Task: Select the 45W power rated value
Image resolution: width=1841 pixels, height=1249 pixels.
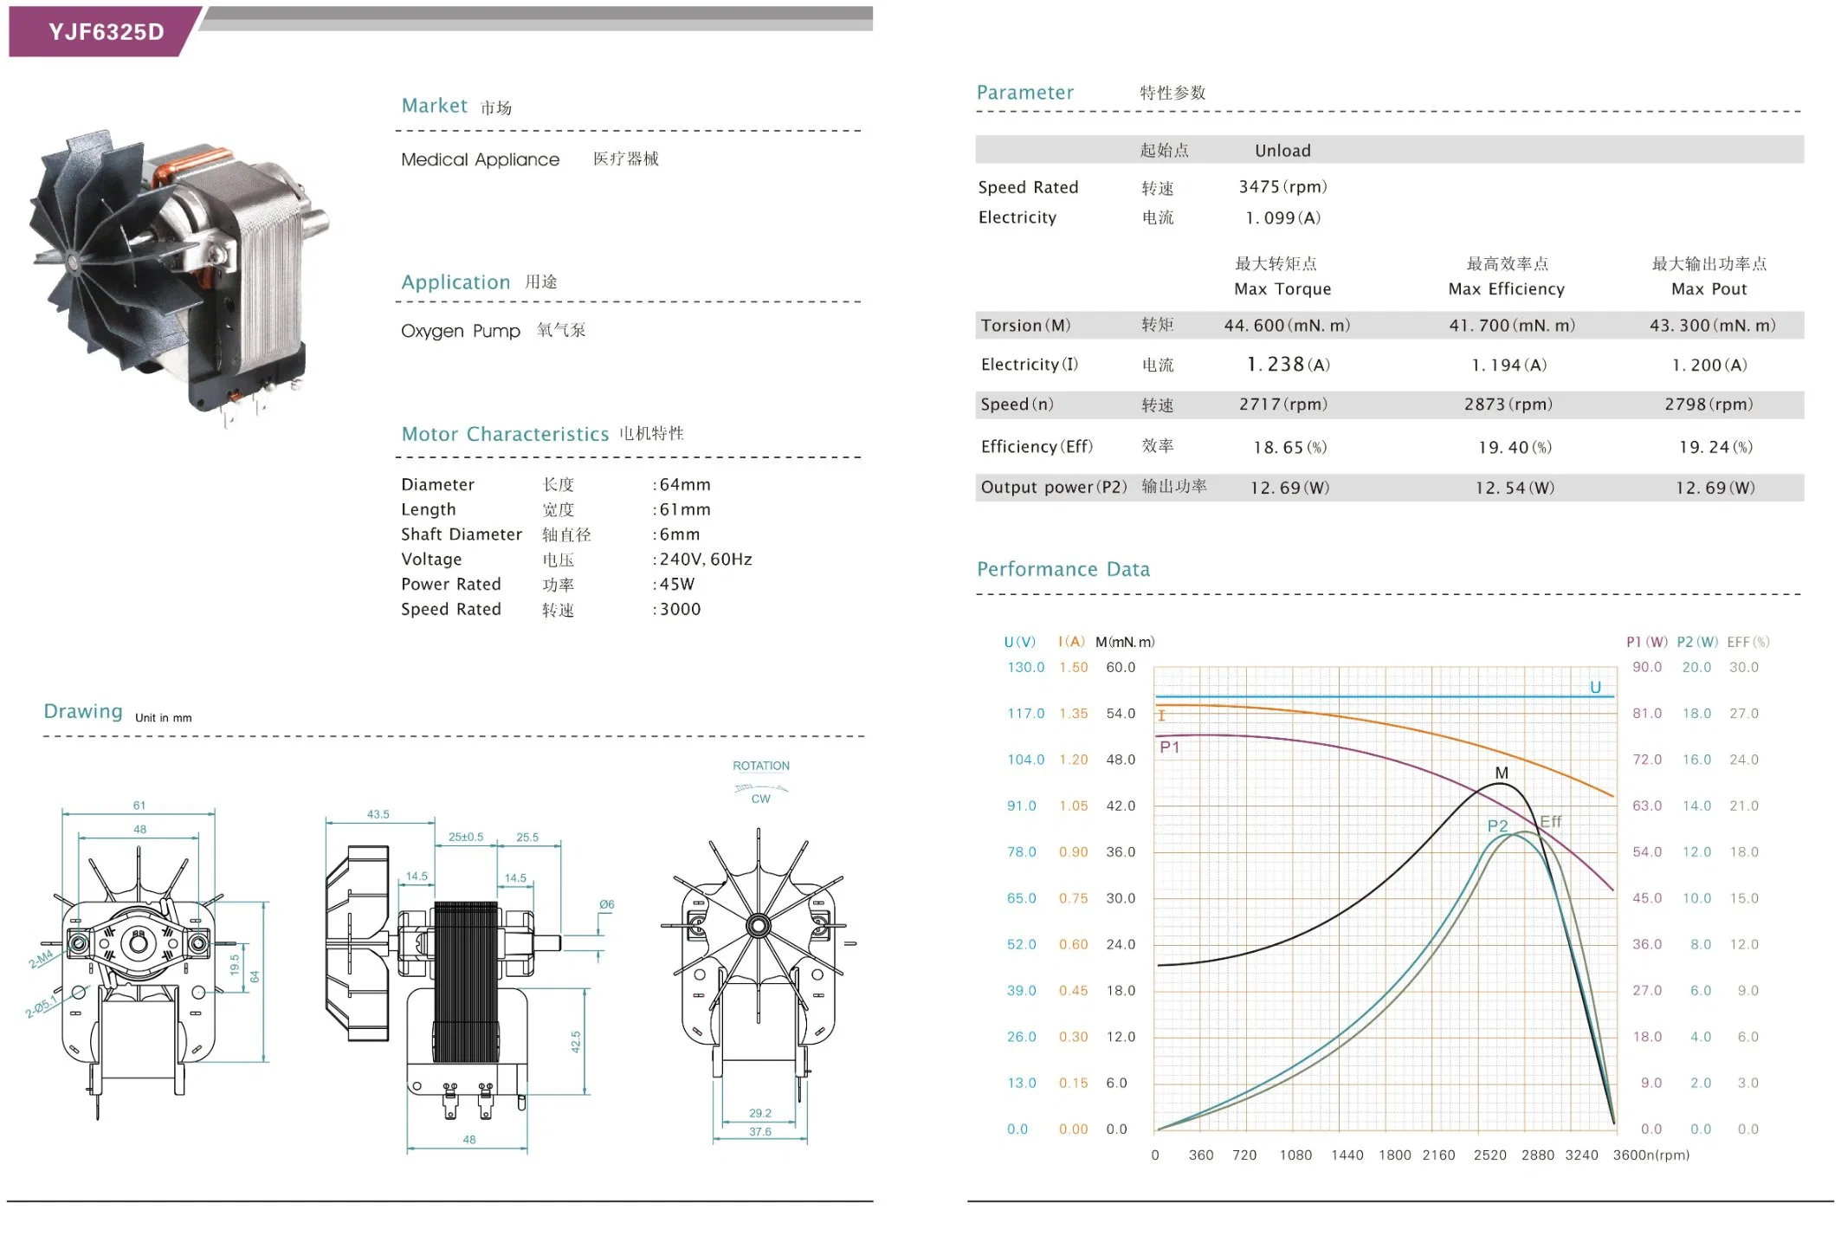Action: 677,585
